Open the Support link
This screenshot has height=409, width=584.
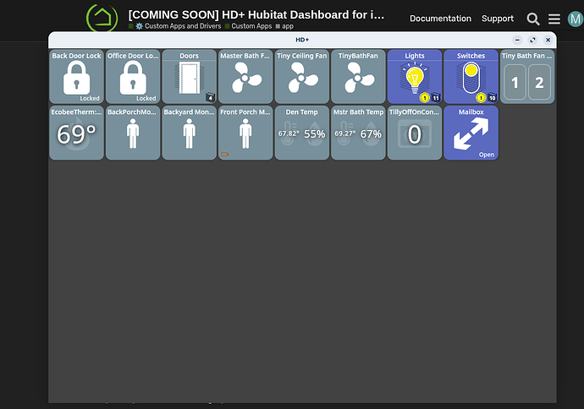[x=498, y=19]
